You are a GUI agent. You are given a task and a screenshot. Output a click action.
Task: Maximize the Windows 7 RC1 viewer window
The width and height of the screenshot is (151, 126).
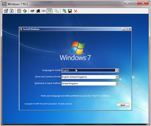[134, 3]
